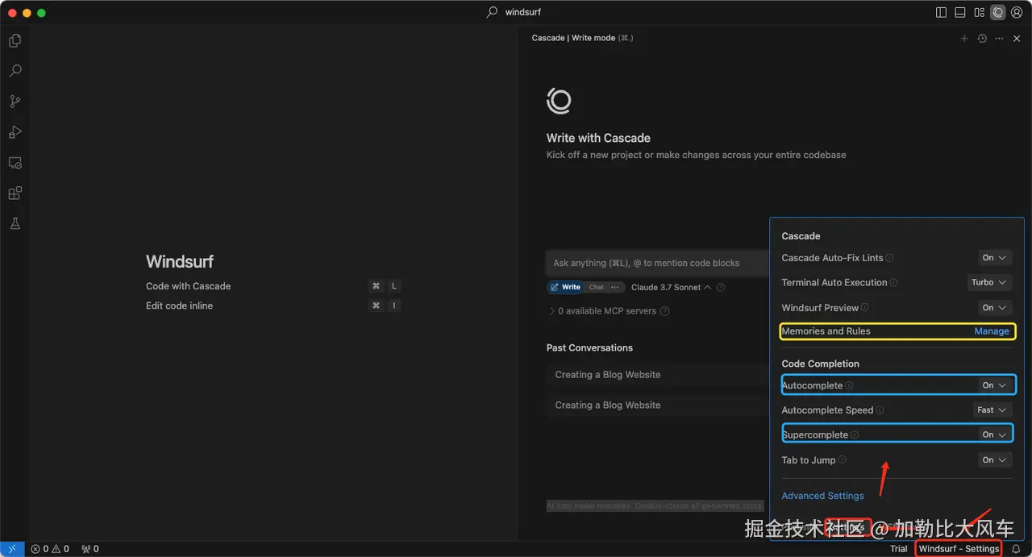
Task: Click the Autocomplete setting label
Action: click(x=812, y=385)
